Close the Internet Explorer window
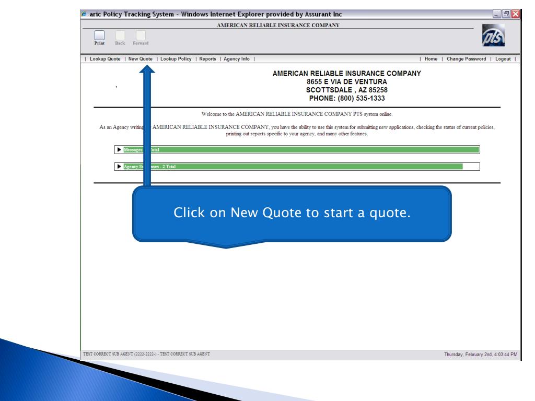 (x=516, y=14)
